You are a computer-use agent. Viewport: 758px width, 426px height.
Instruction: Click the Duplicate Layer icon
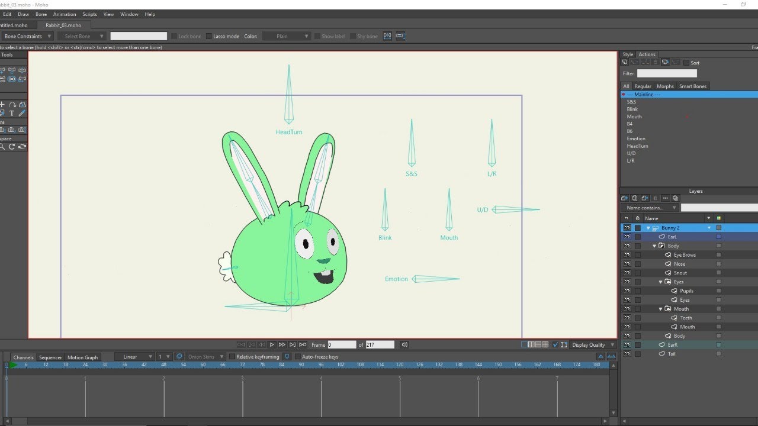[x=635, y=198]
